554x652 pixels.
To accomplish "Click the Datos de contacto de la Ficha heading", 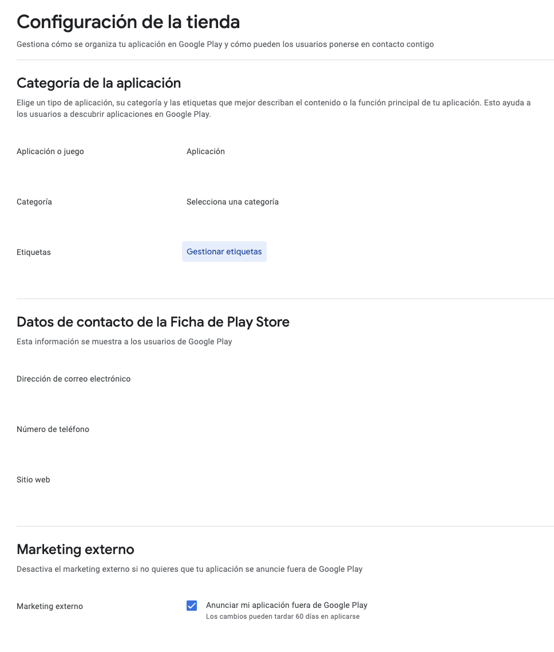I will click(153, 322).
